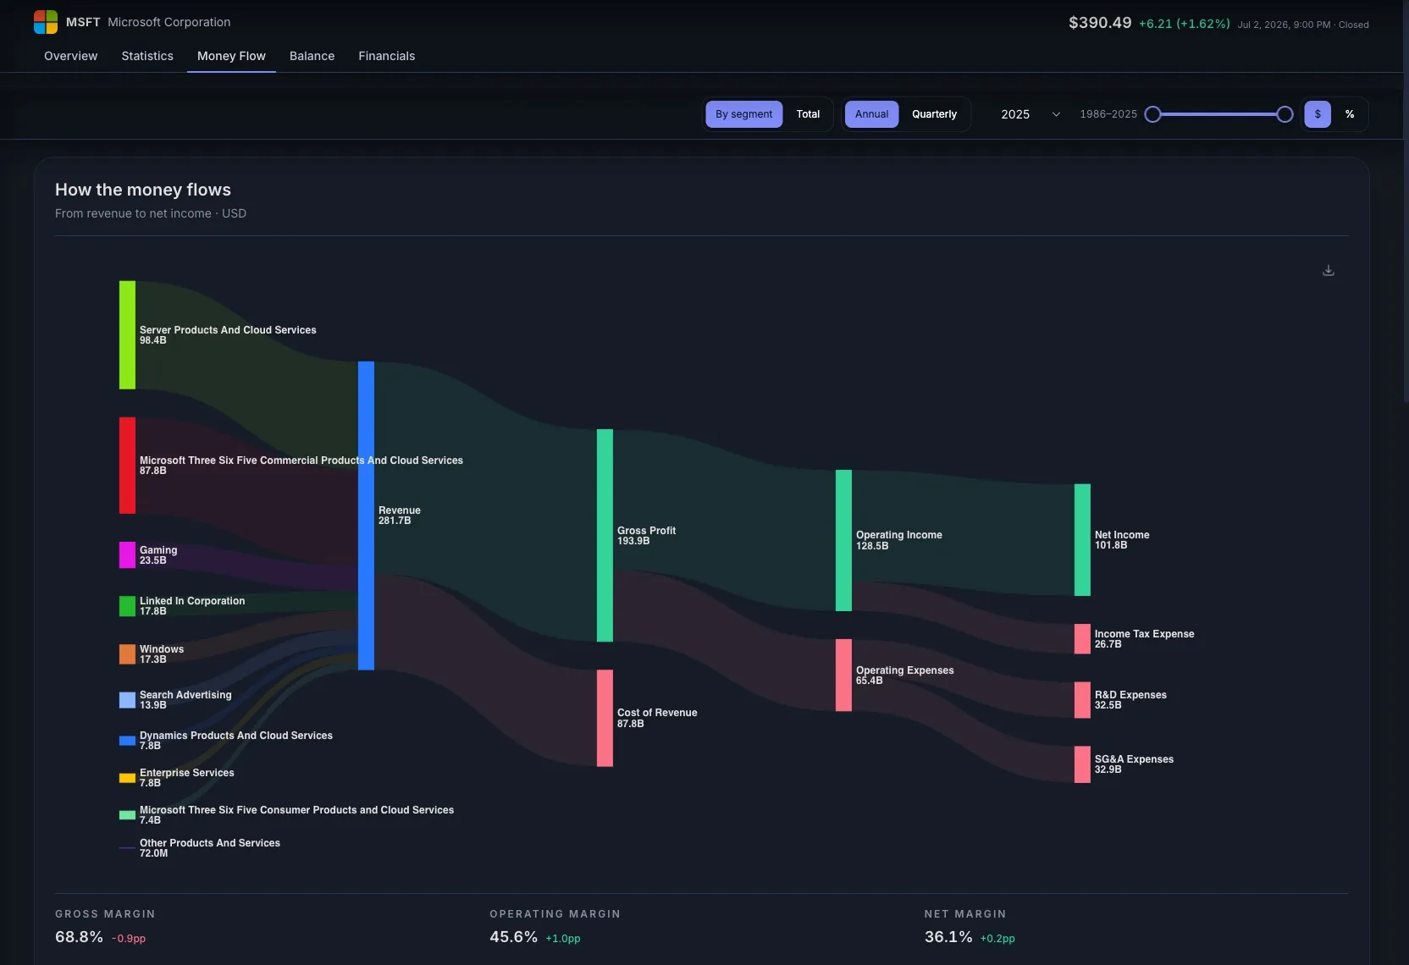
Task: Click the Gross Margin 68.8% value
Action: tap(79, 937)
